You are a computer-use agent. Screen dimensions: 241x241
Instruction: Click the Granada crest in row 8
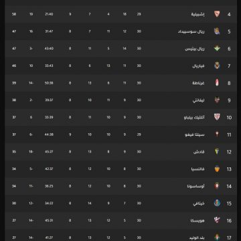point(217,83)
